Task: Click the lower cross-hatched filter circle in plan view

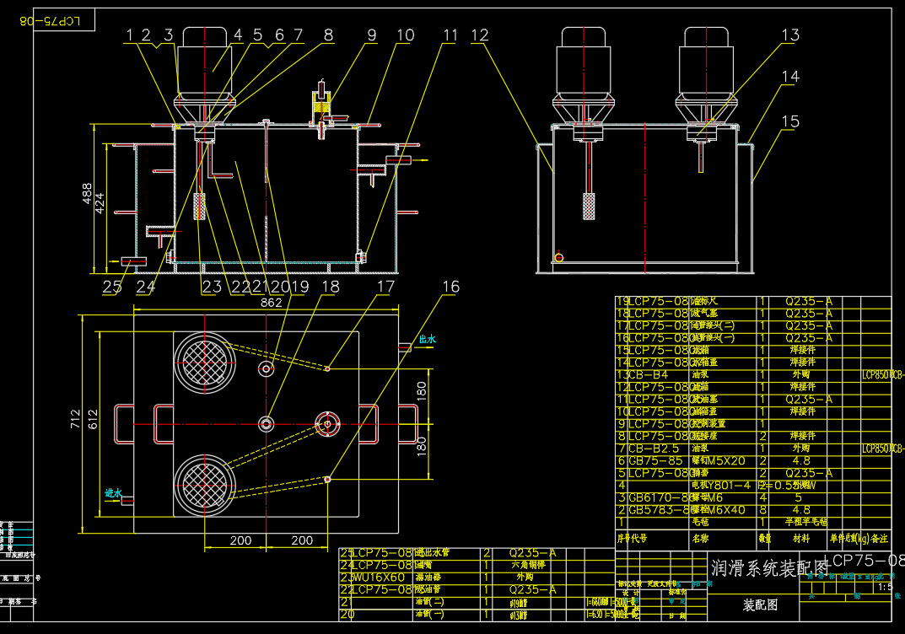Action: click(x=202, y=484)
